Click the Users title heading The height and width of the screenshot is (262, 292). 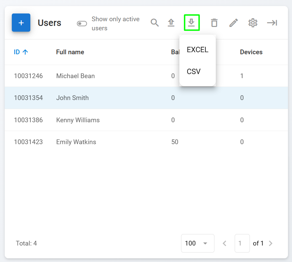(x=49, y=23)
